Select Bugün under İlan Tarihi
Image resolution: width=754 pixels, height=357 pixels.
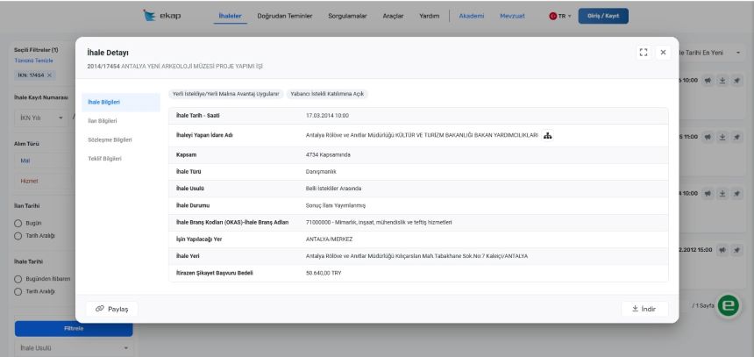click(18, 224)
